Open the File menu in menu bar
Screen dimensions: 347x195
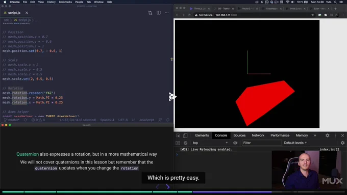tap(25, 2)
